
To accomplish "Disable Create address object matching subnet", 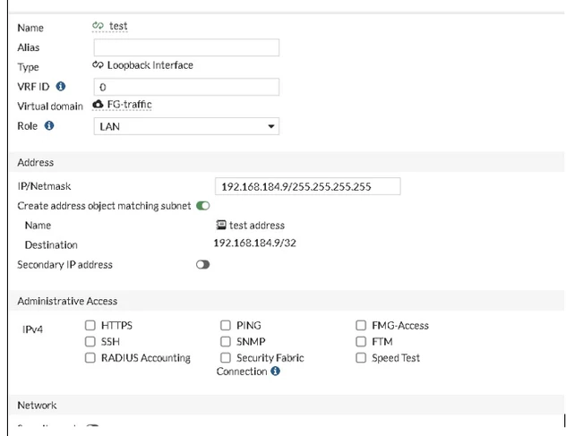I will point(203,206).
